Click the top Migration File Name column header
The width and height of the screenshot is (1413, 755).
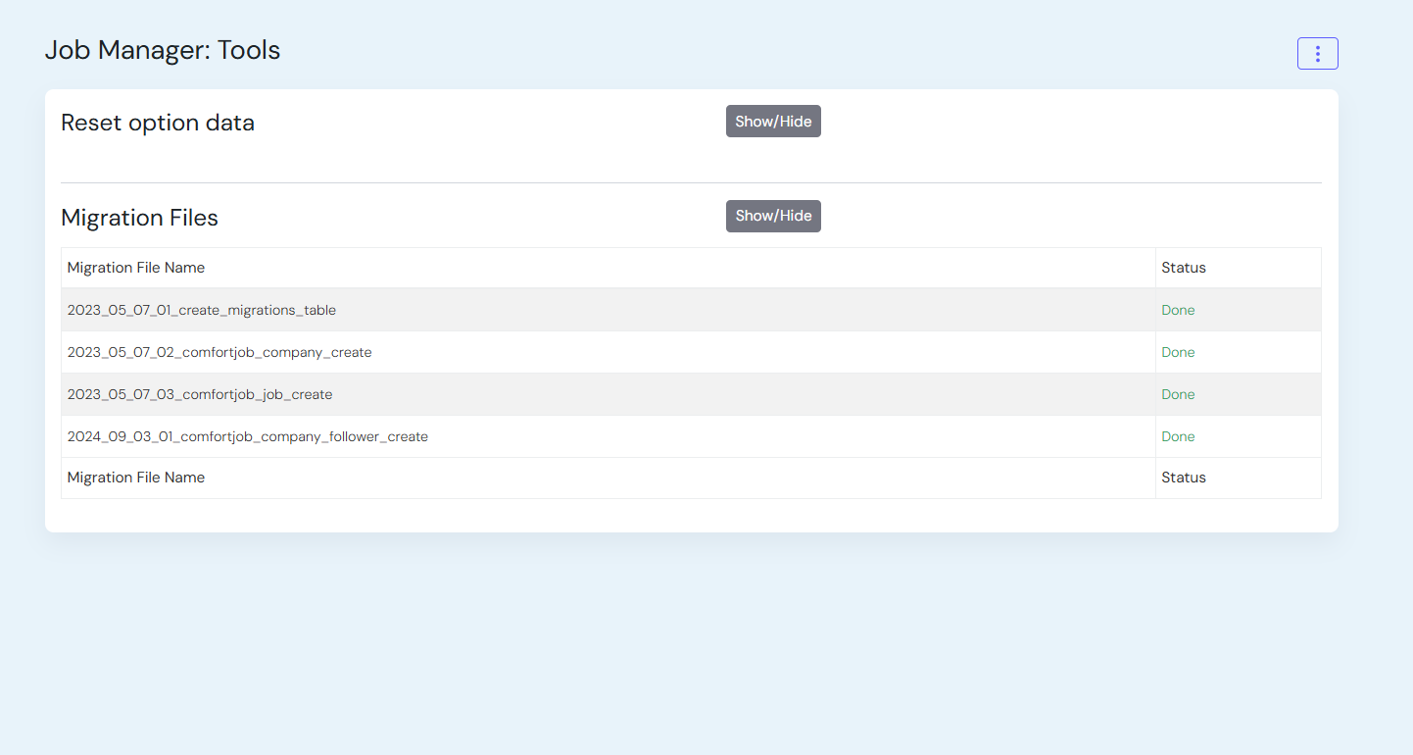click(x=136, y=268)
